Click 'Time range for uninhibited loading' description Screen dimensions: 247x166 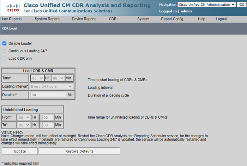pyautogui.click(x=127, y=117)
